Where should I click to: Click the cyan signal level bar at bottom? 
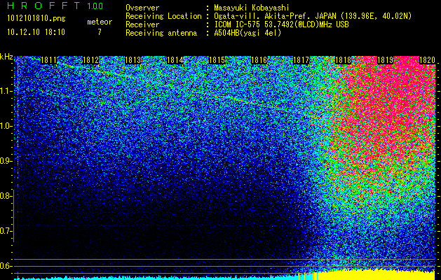tap(156, 278)
